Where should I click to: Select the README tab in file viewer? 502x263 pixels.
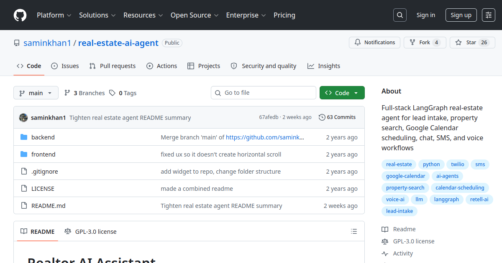tap(38, 231)
